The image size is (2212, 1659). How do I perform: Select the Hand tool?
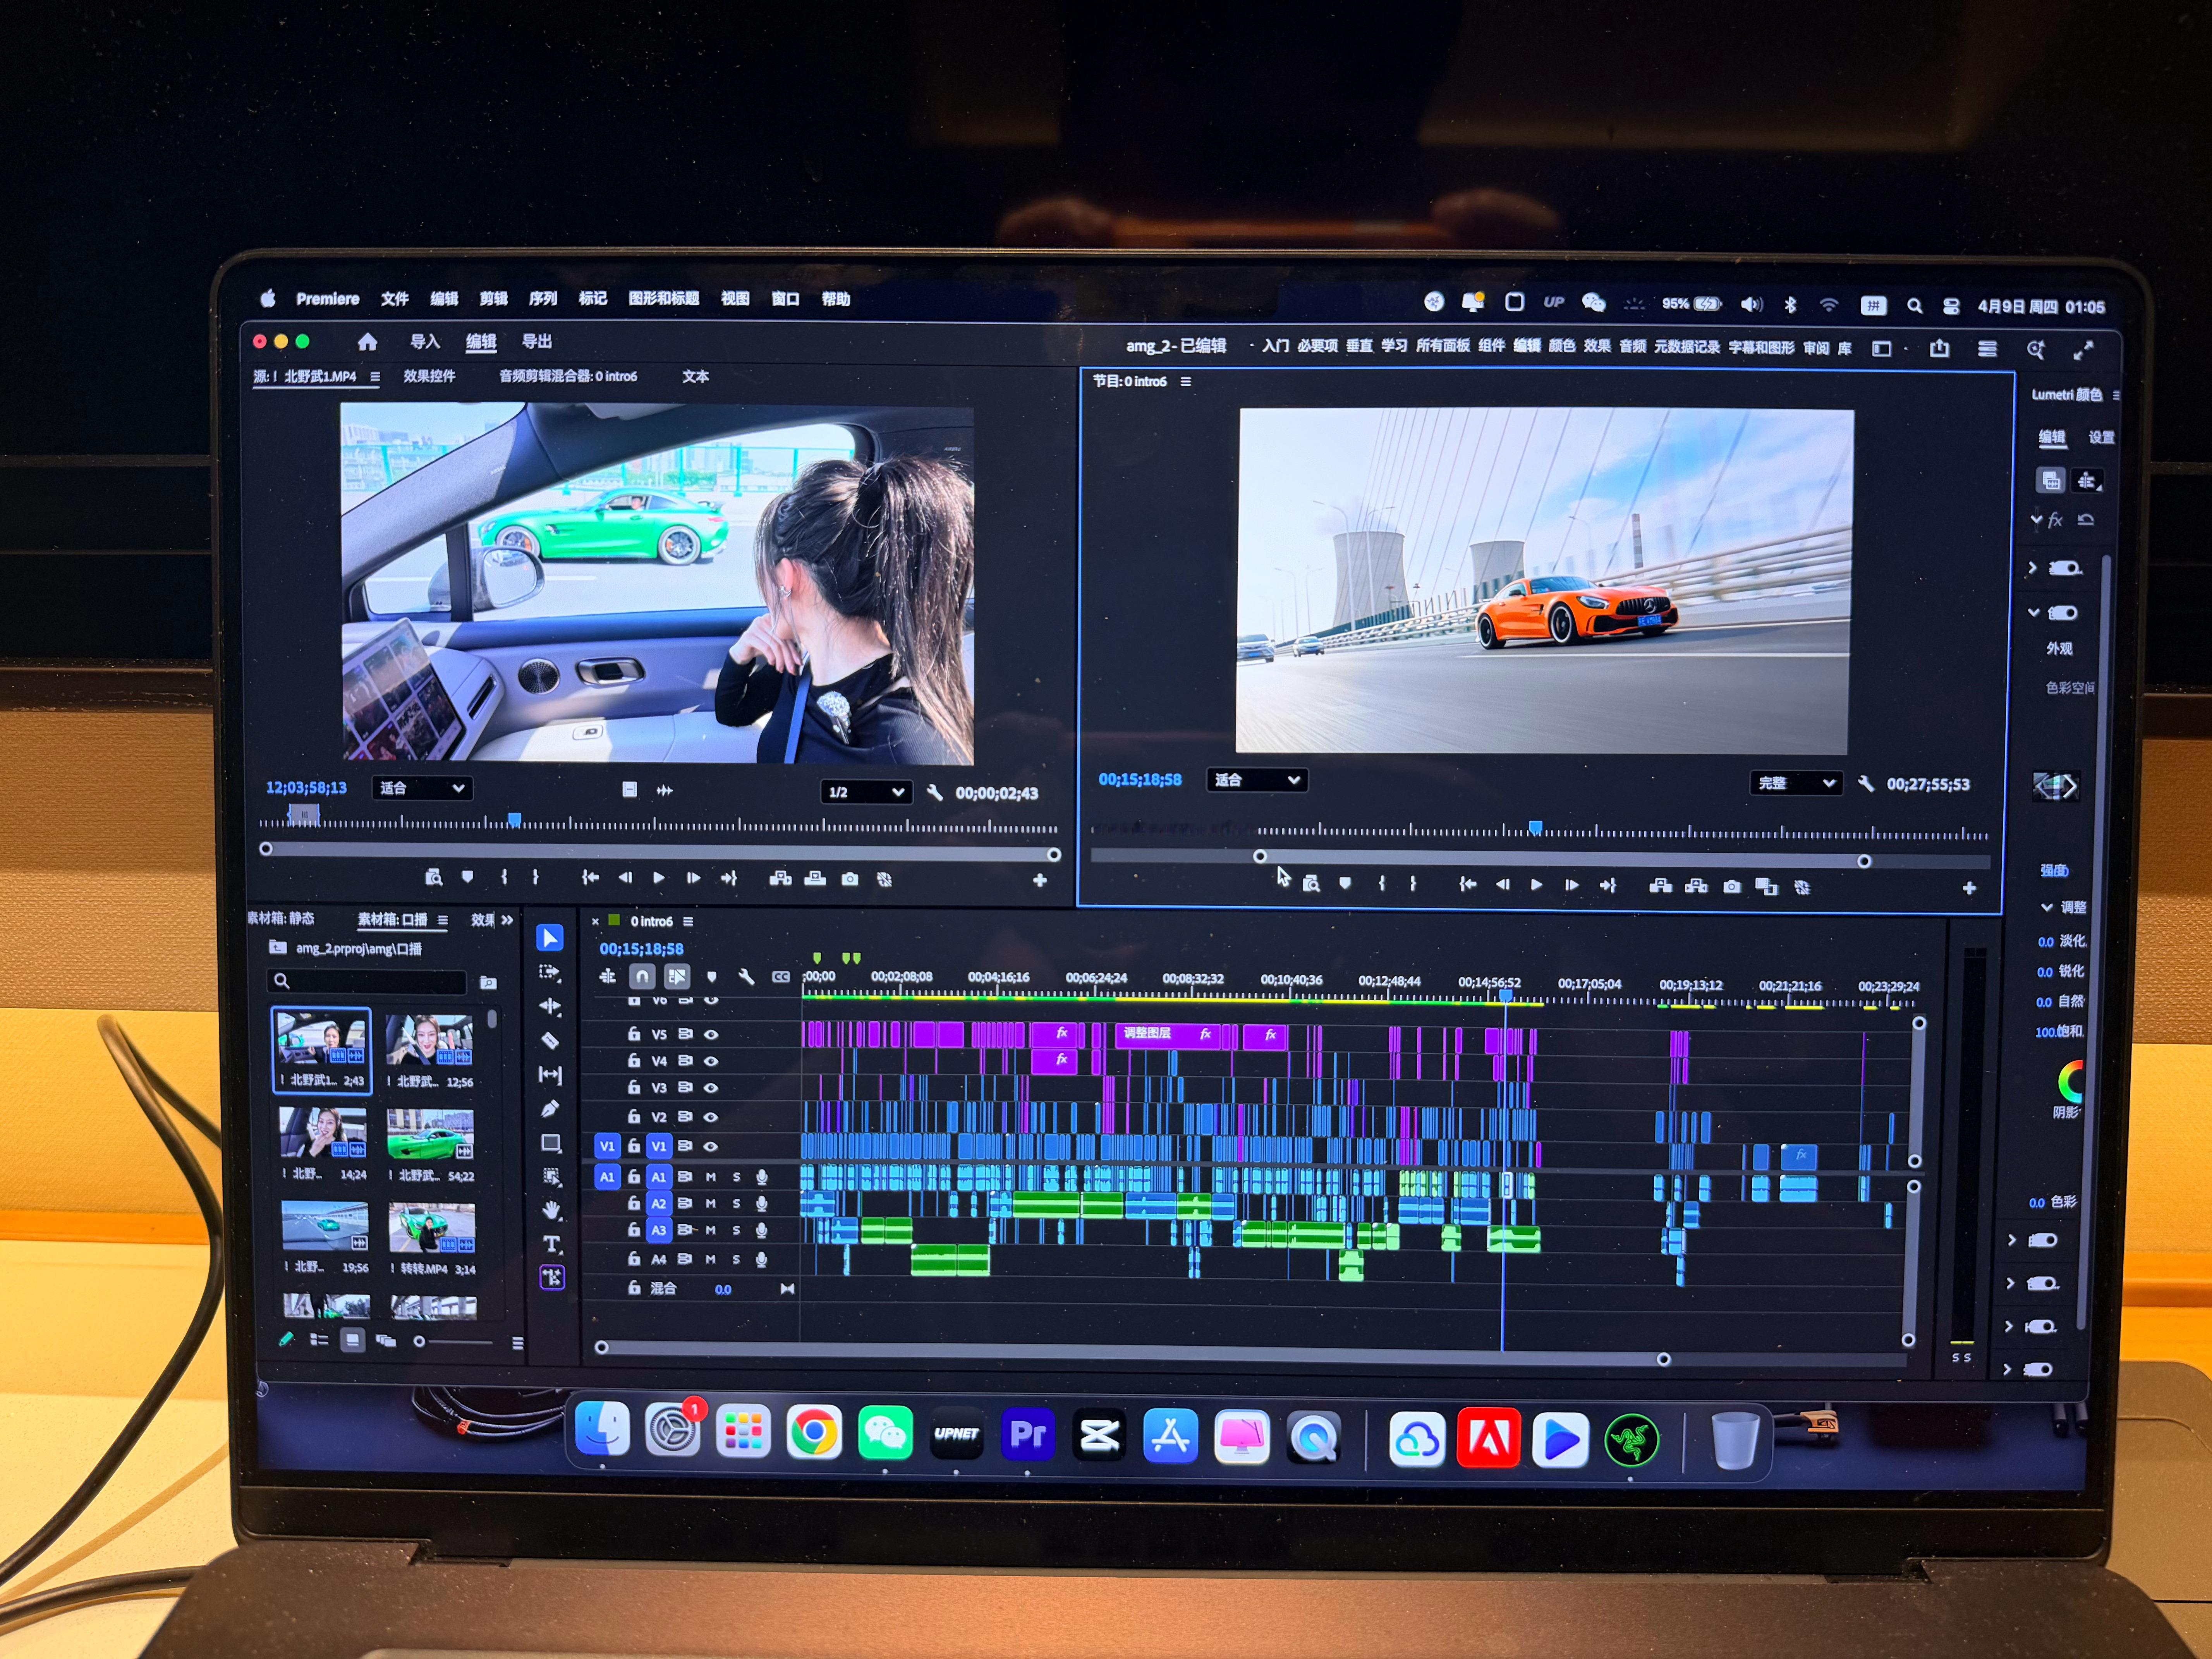click(x=551, y=1211)
